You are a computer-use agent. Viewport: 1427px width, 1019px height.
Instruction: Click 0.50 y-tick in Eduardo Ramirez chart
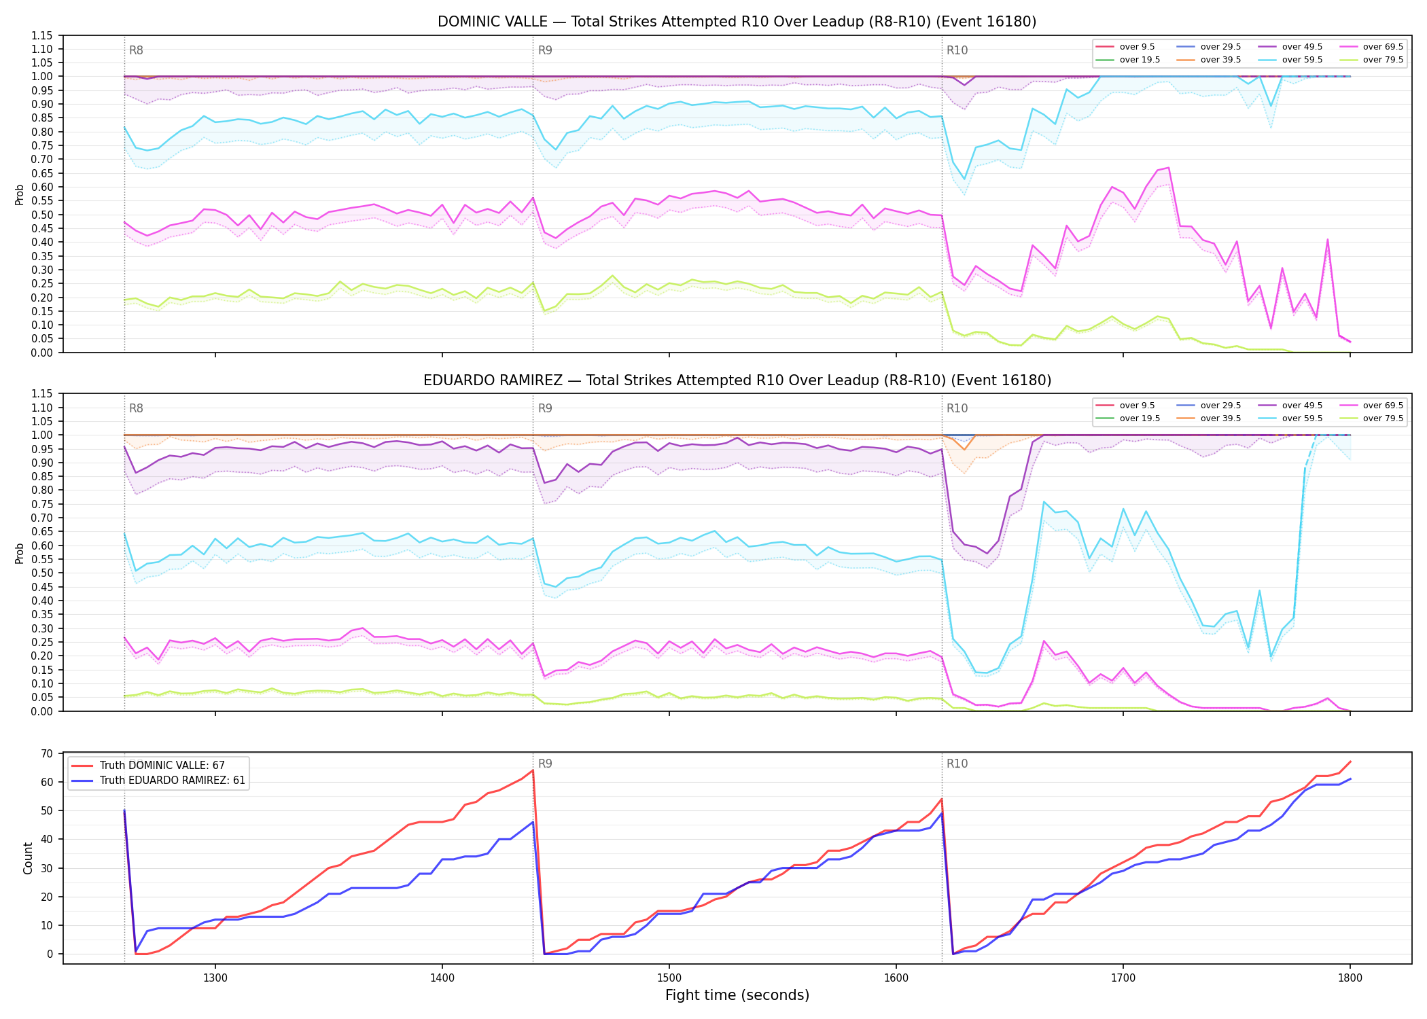click(x=42, y=573)
